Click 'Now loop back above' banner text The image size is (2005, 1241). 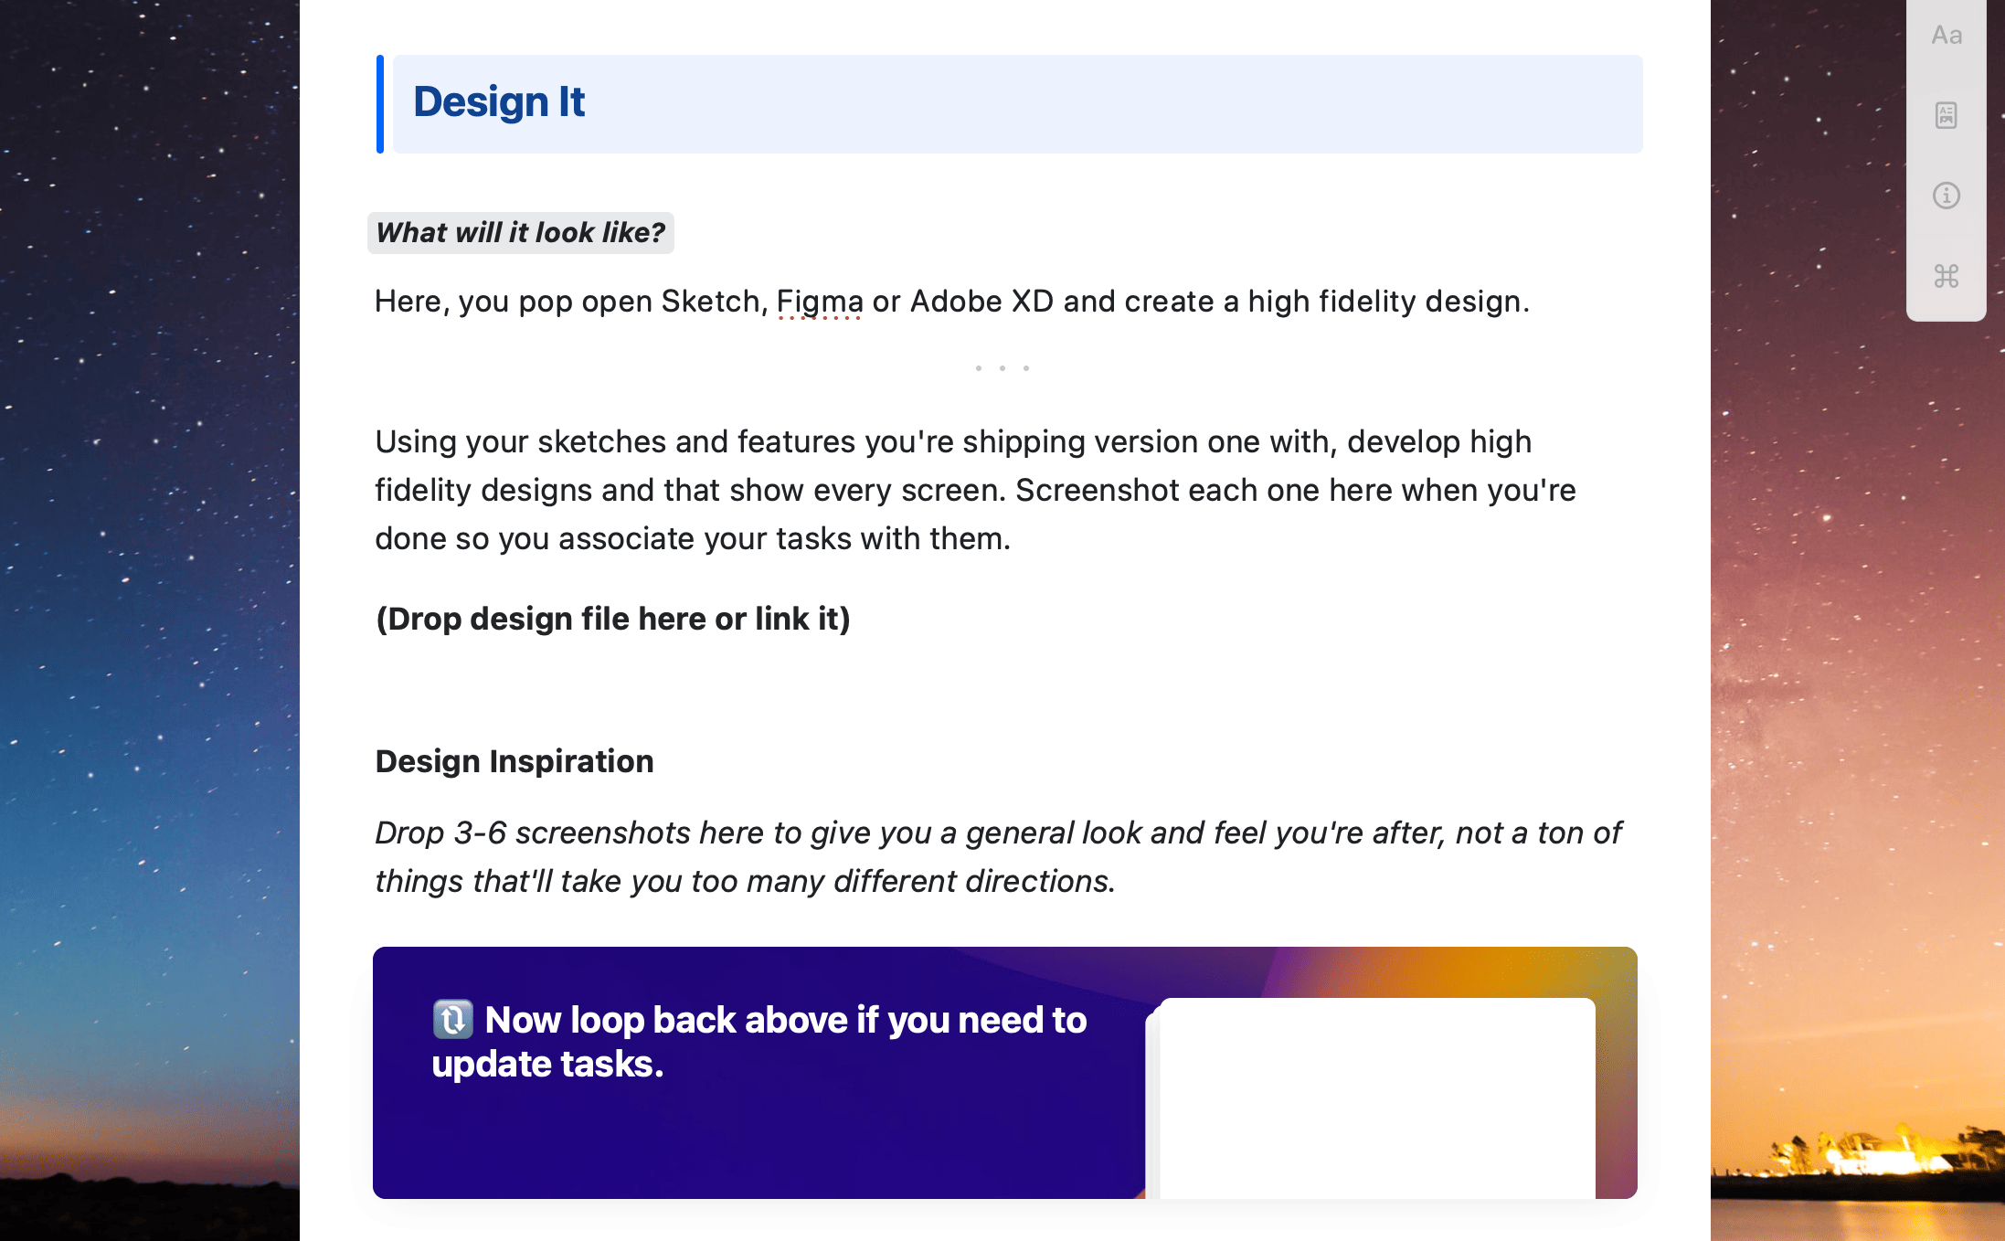pyautogui.click(x=759, y=1042)
